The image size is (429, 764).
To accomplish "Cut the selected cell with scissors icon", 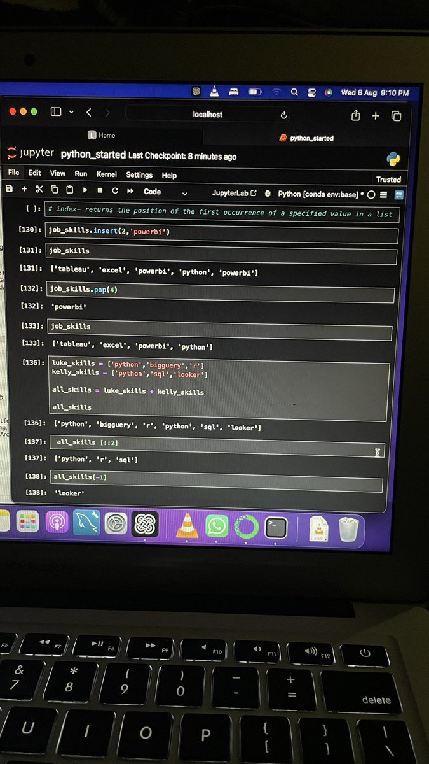I will pyautogui.click(x=39, y=189).
